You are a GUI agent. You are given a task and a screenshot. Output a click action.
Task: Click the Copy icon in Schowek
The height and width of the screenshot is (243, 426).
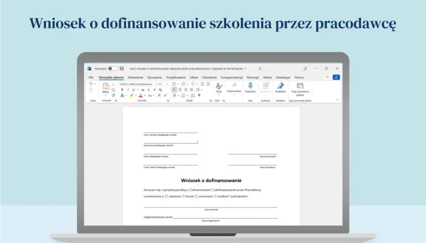(x=113, y=90)
